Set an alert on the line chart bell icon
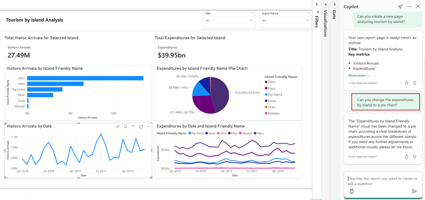The height and width of the screenshot is (200, 425). tap(126, 126)
